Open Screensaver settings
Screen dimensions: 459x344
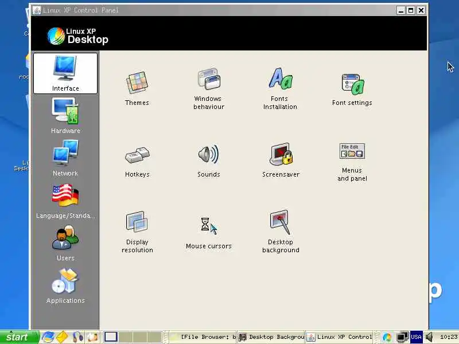click(281, 161)
